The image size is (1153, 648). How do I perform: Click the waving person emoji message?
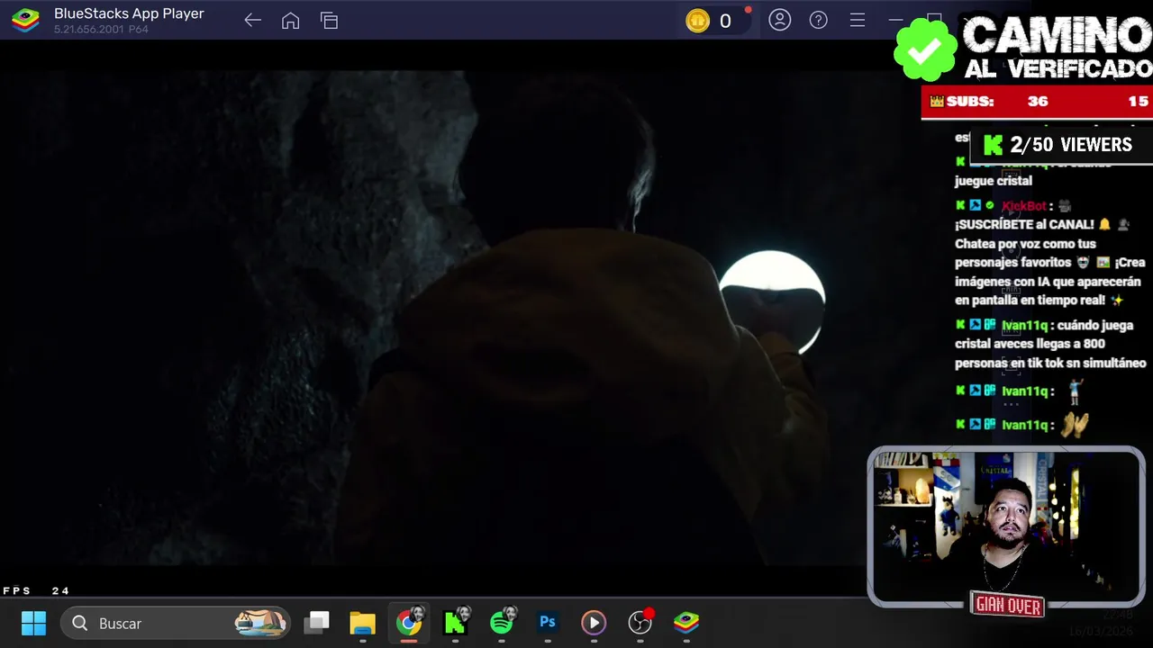[1074, 391]
